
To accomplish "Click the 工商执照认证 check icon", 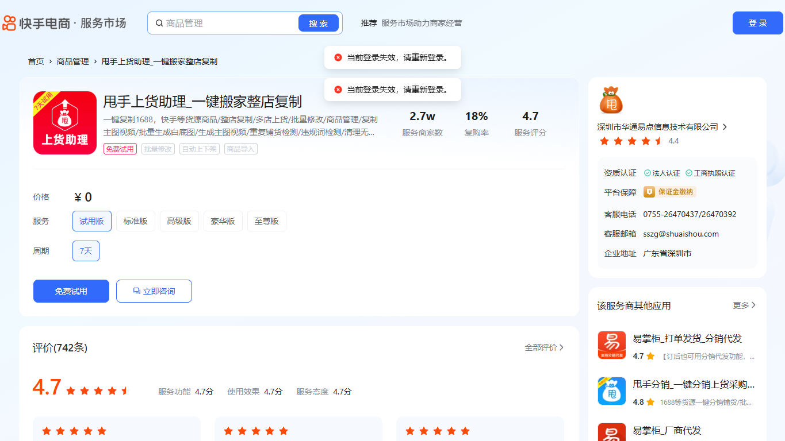I will coord(689,173).
